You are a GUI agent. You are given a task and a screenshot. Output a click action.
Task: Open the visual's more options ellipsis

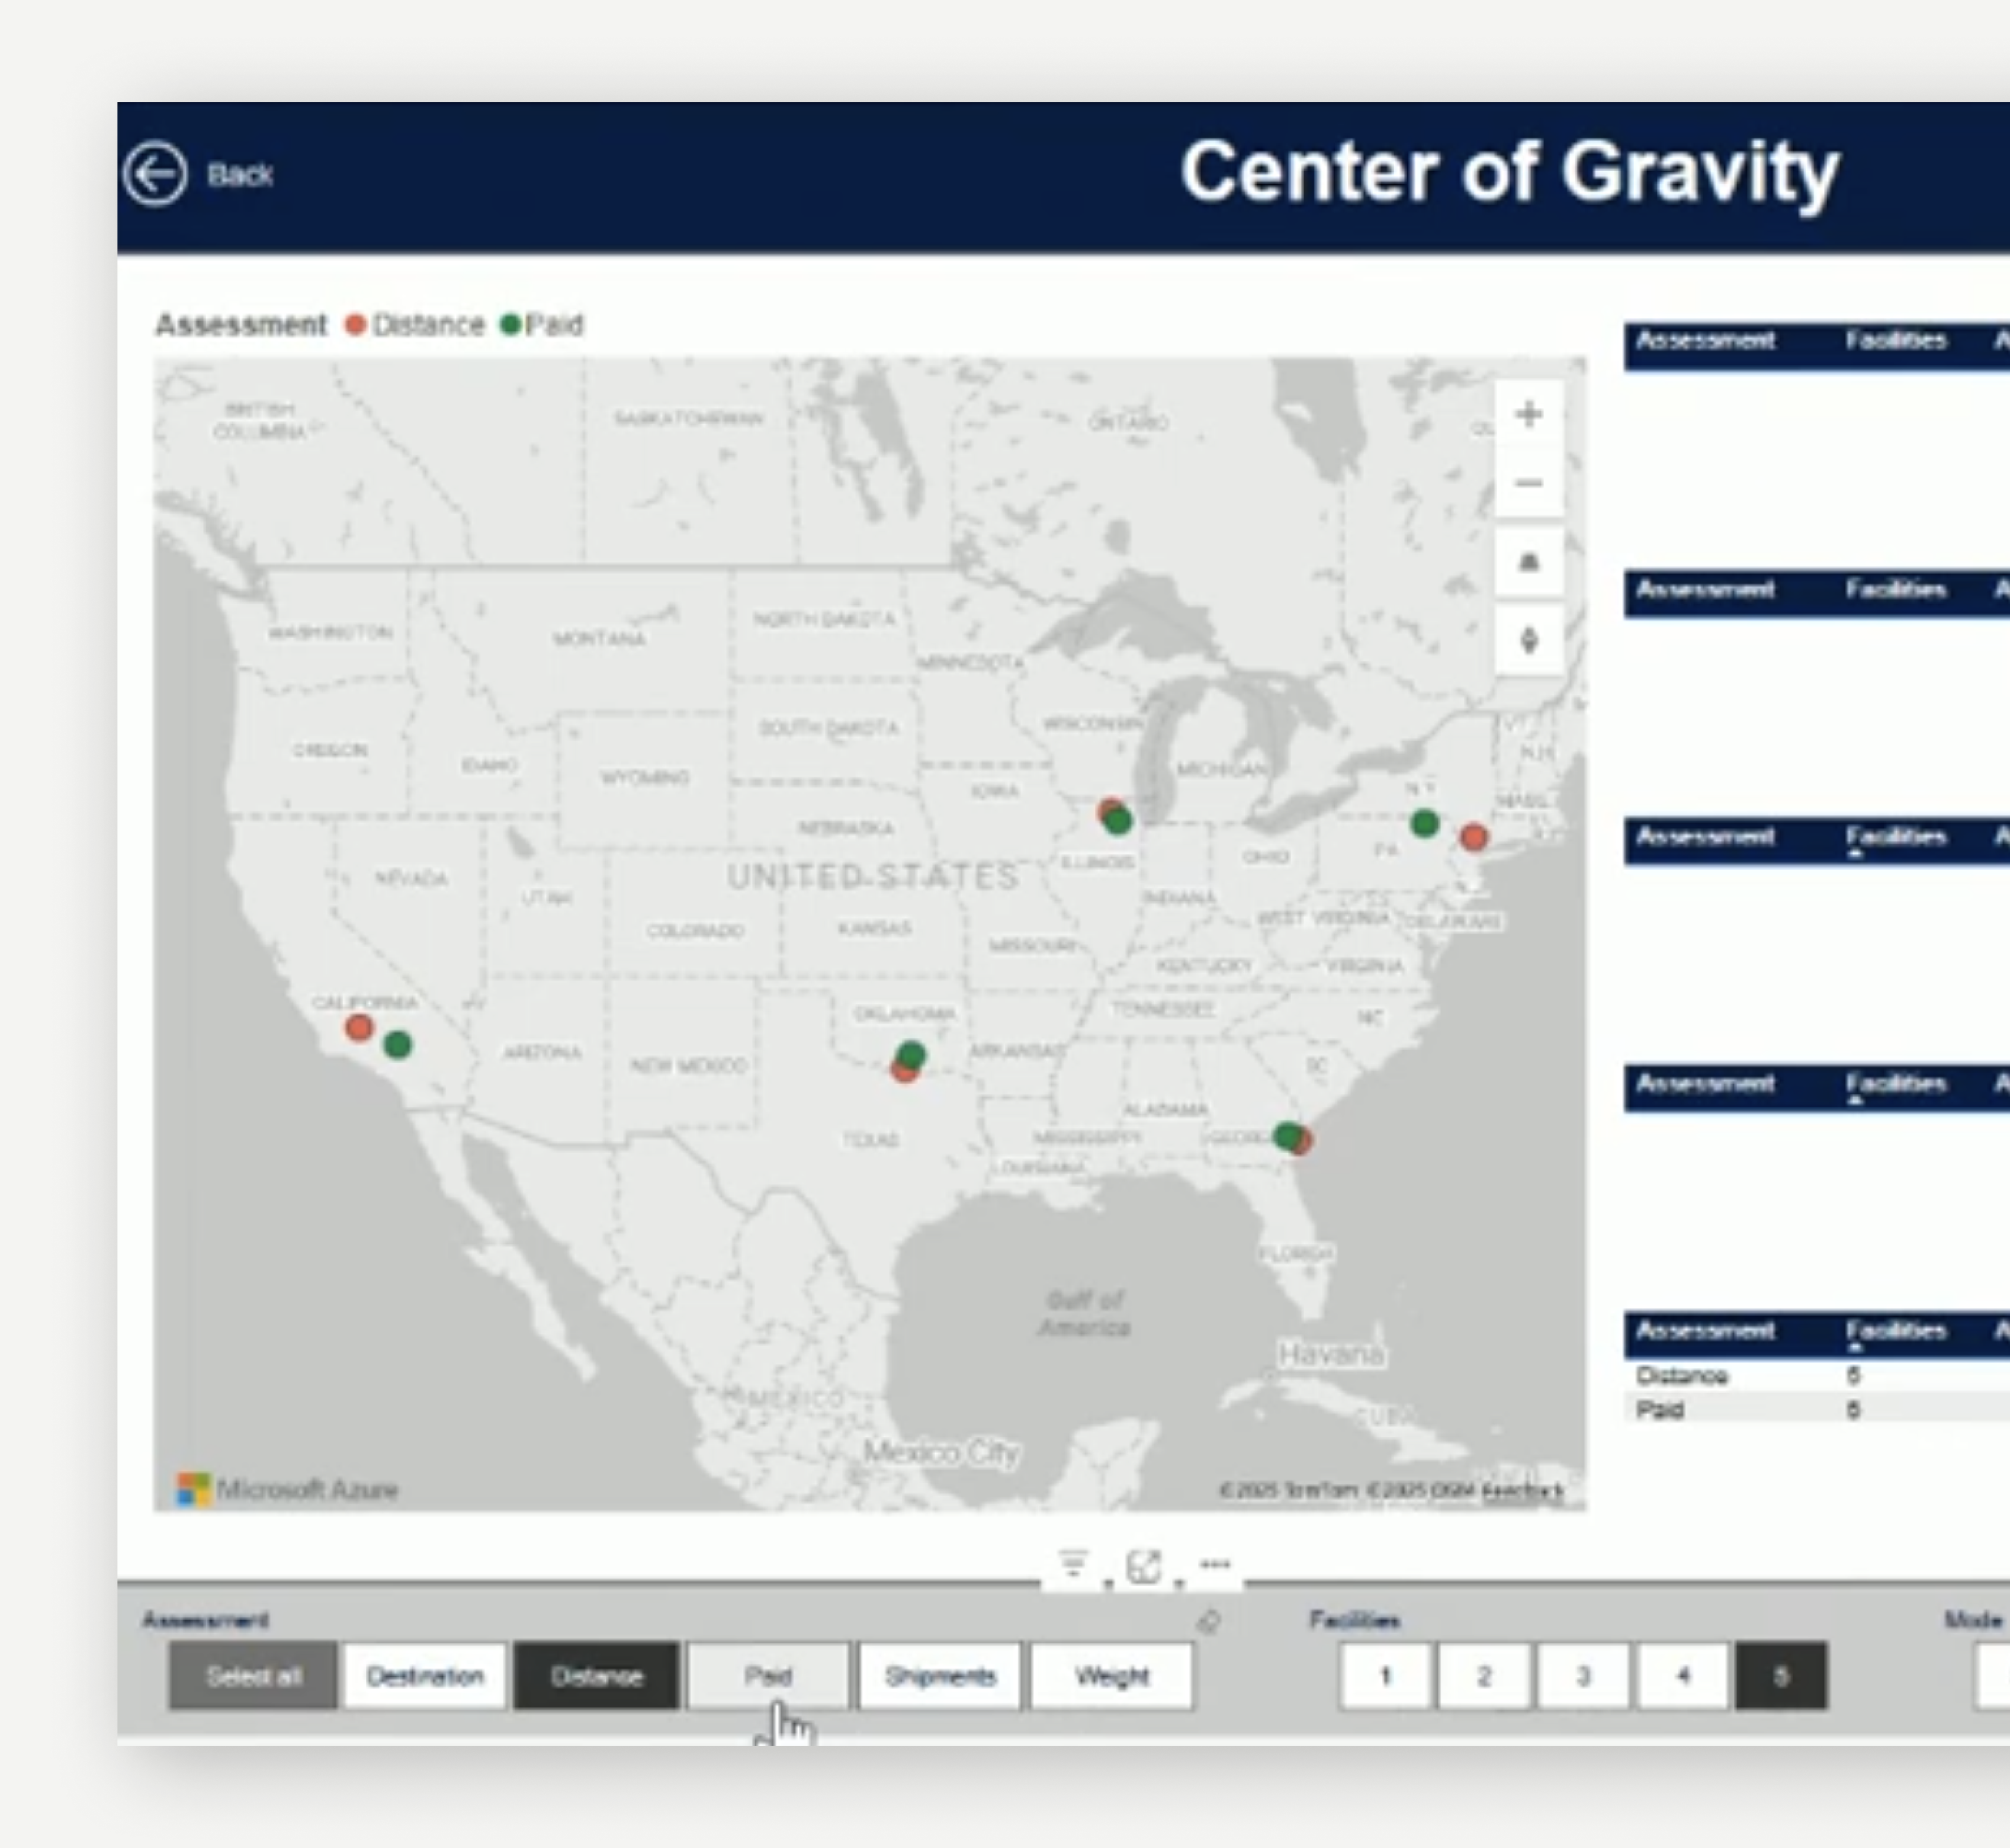[x=1215, y=1564]
